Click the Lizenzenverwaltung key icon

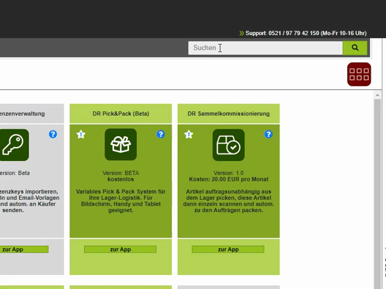[13, 145]
